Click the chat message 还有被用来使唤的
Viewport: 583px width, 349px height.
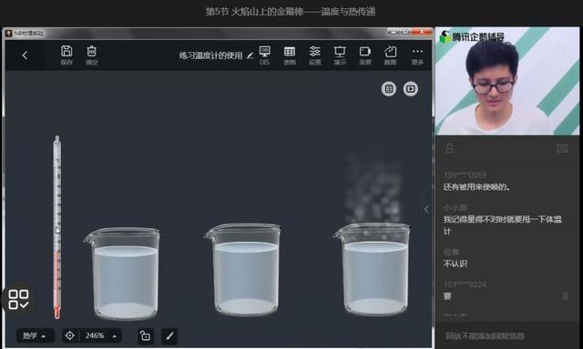coord(476,187)
